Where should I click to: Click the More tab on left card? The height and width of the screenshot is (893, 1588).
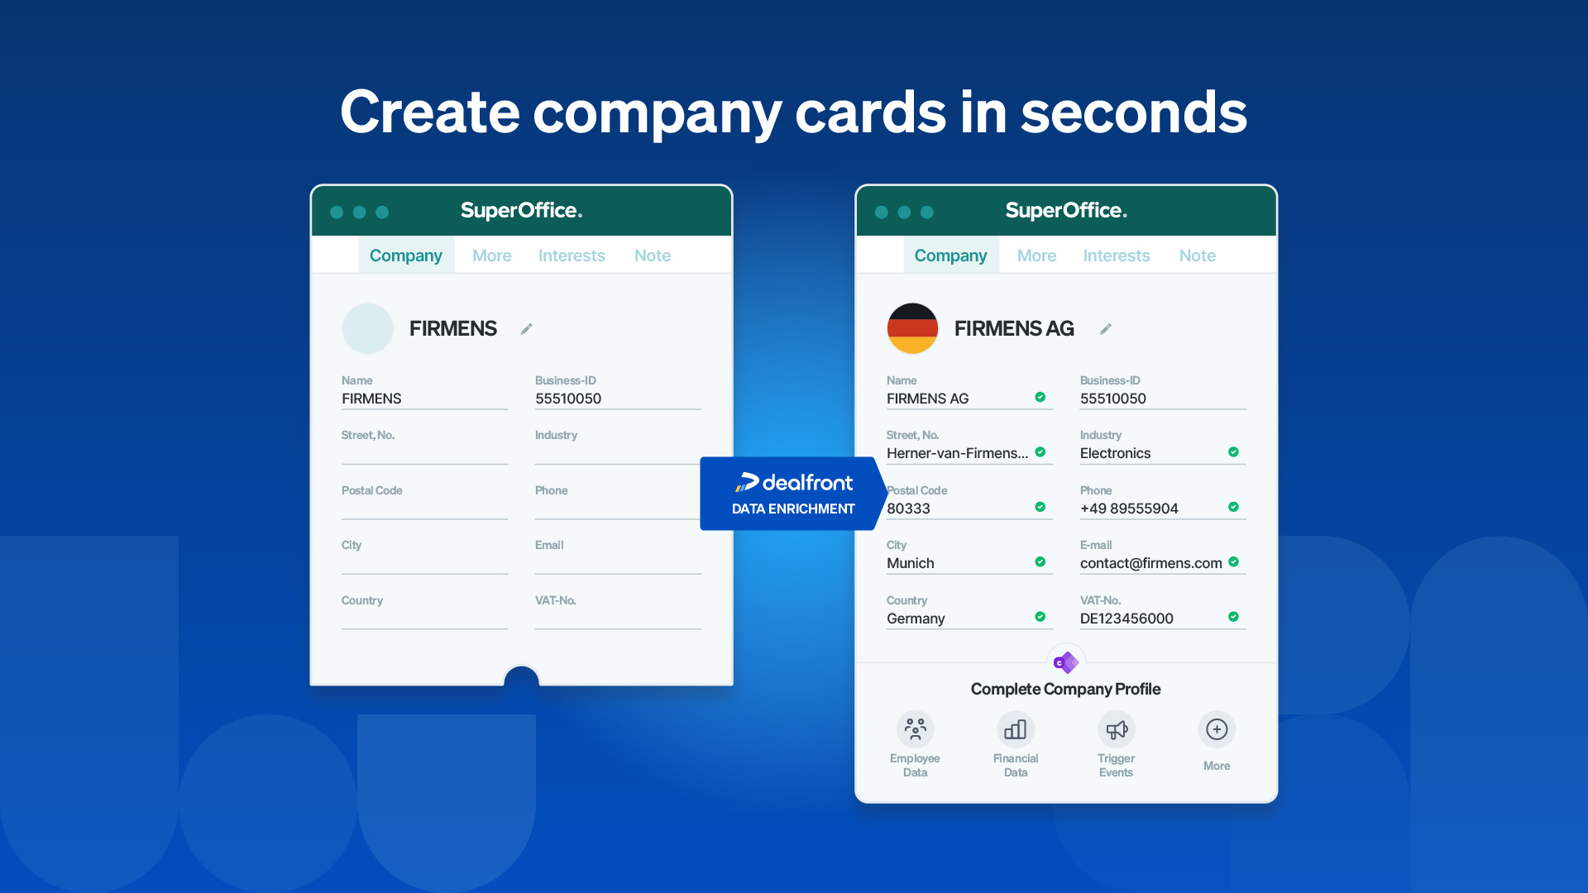(x=490, y=254)
